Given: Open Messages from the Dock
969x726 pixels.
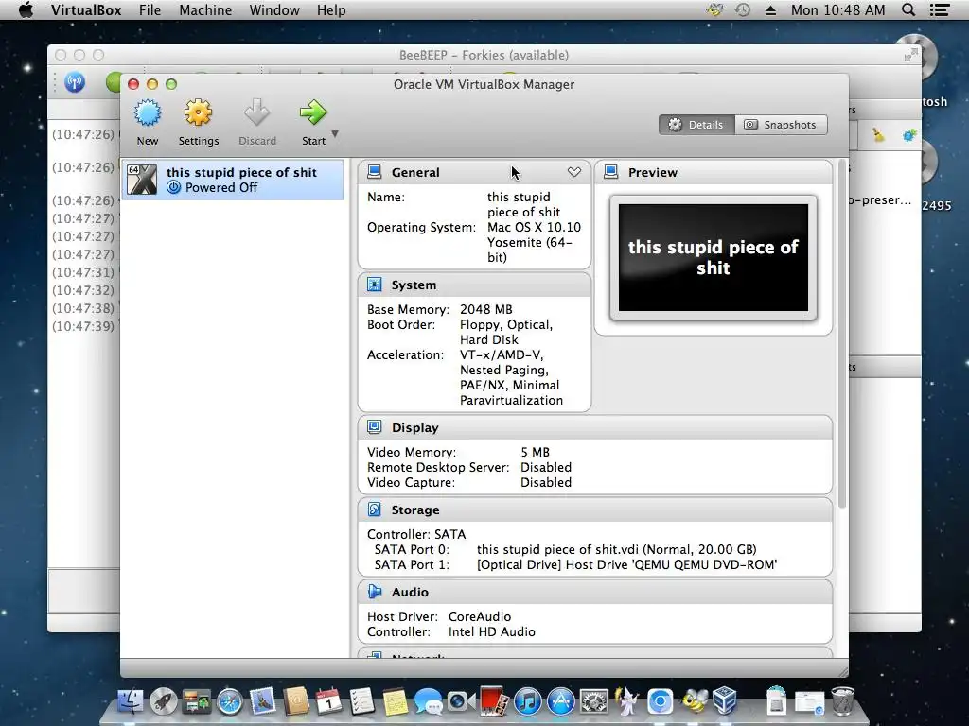Looking at the screenshot, I should pos(429,702).
